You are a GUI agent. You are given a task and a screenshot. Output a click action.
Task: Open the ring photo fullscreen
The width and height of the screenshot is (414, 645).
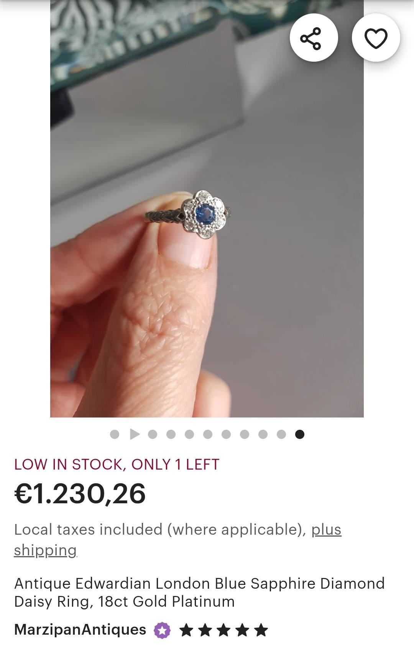pos(207,209)
